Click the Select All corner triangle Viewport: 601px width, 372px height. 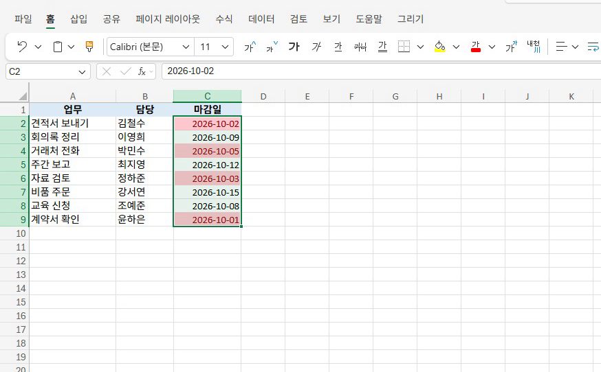(x=23, y=96)
